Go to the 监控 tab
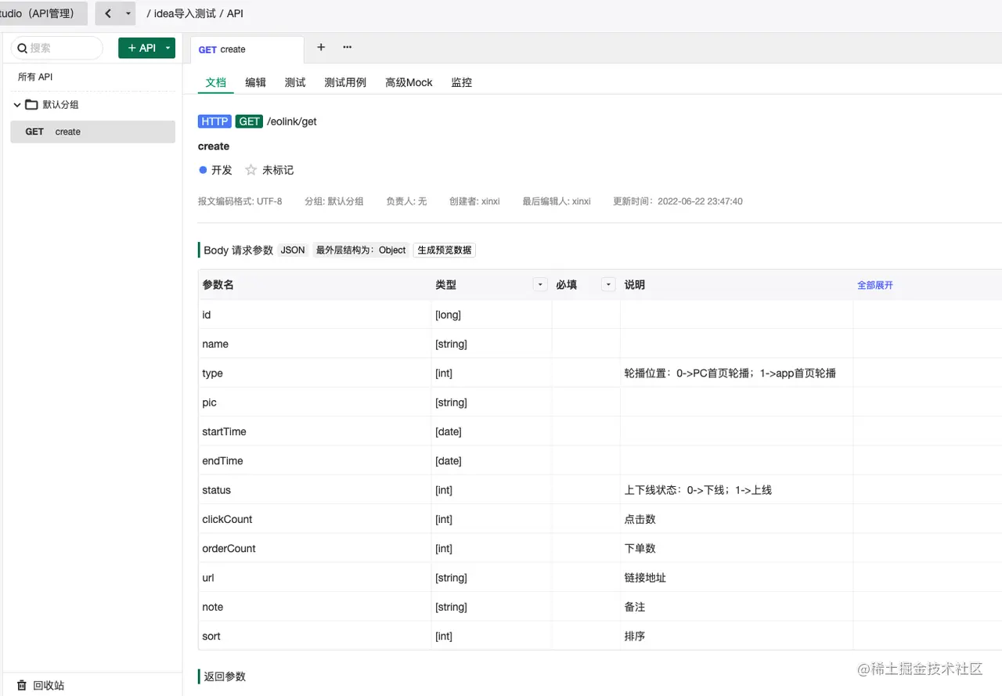Viewport: 1002px width, 696px height. click(x=462, y=82)
